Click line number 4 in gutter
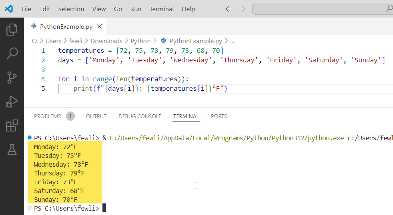 pyautogui.click(x=43, y=79)
